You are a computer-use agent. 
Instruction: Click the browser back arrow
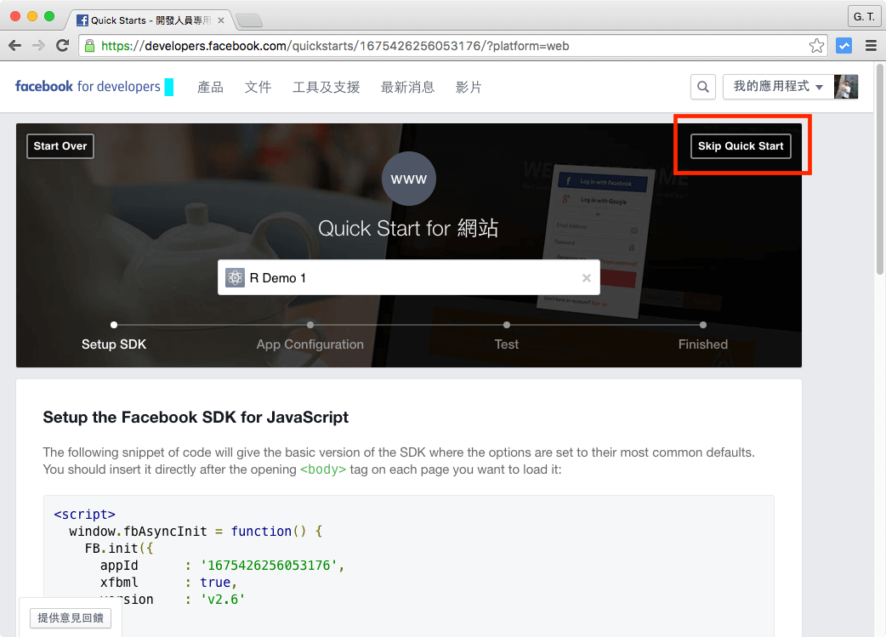pos(15,46)
